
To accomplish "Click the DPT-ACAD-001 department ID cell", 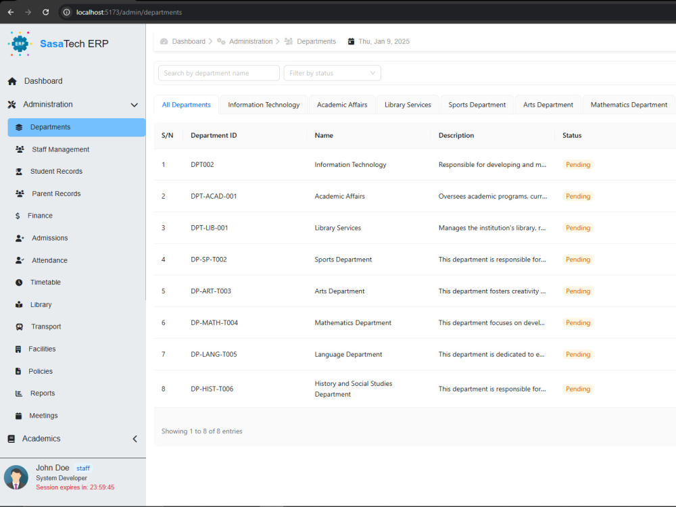I will pyautogui.click(x=214, y=196).
